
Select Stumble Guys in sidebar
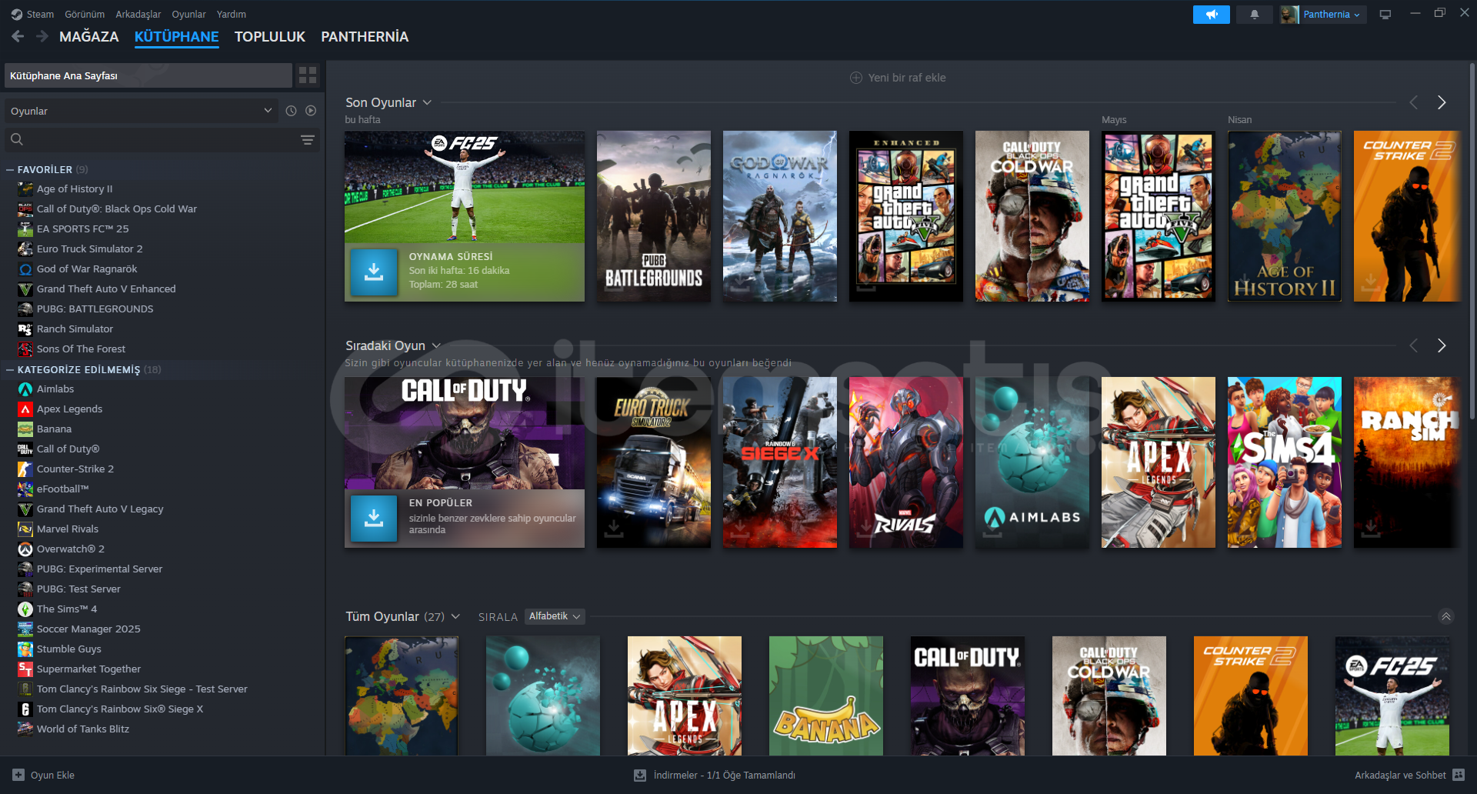(68, 649)
